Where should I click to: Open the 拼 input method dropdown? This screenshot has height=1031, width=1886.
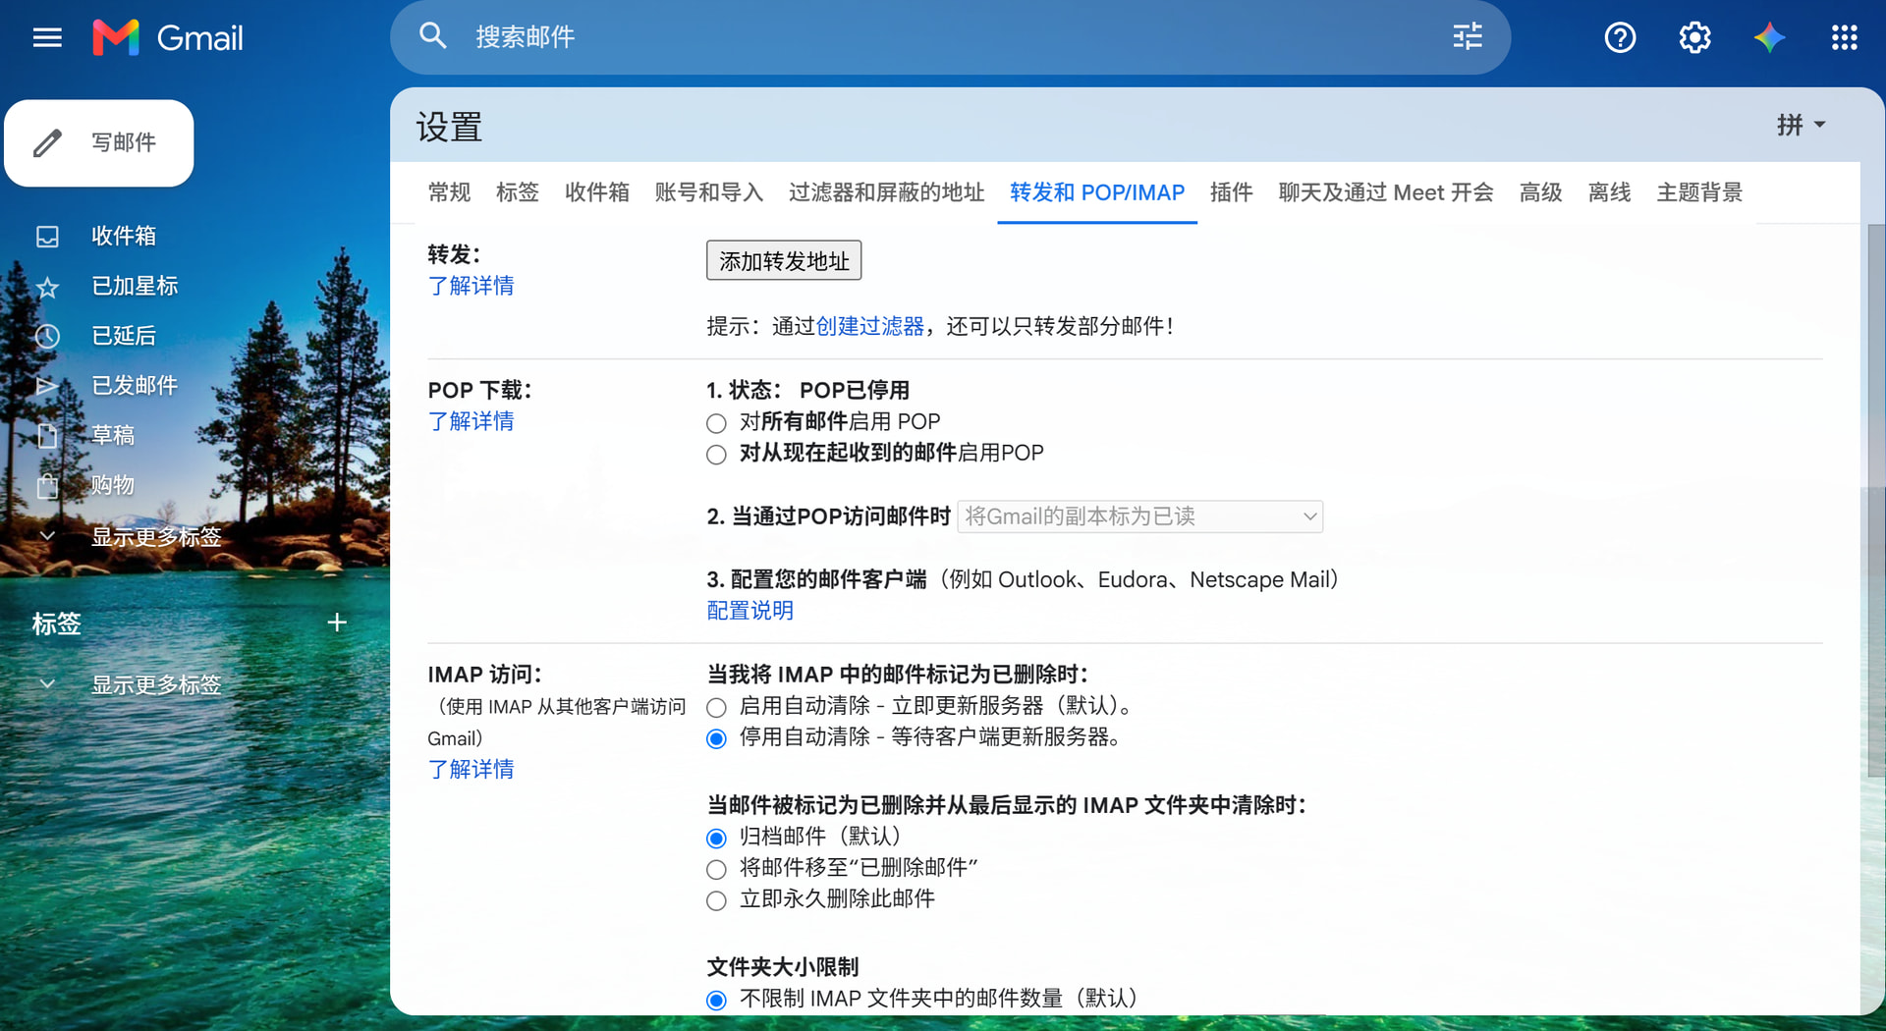[1801, 125]
